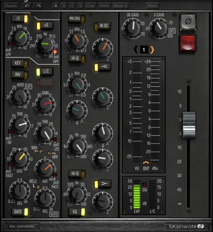Image resolution: width=213 pixels, height=232 pixels.
Task: Click the OUT meter mode arrow
Action: 146,163
